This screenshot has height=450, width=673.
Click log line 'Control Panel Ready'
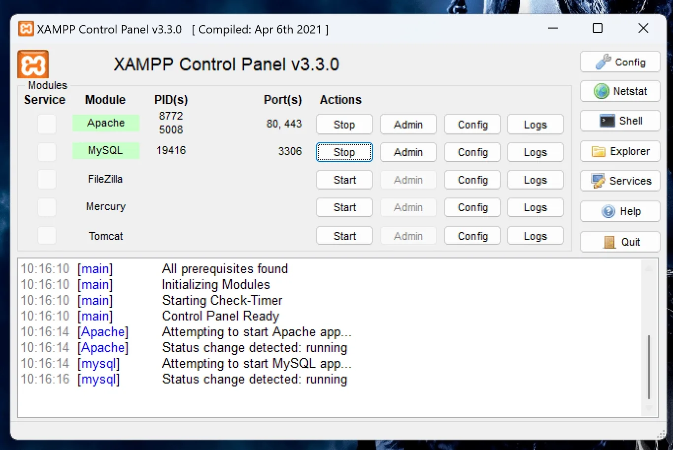click(x=221, y=316)
